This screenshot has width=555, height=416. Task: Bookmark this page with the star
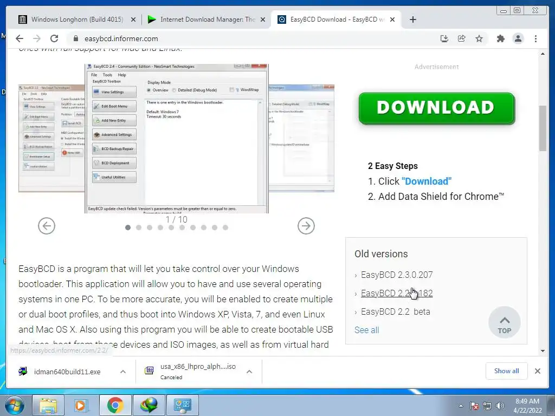479,38
